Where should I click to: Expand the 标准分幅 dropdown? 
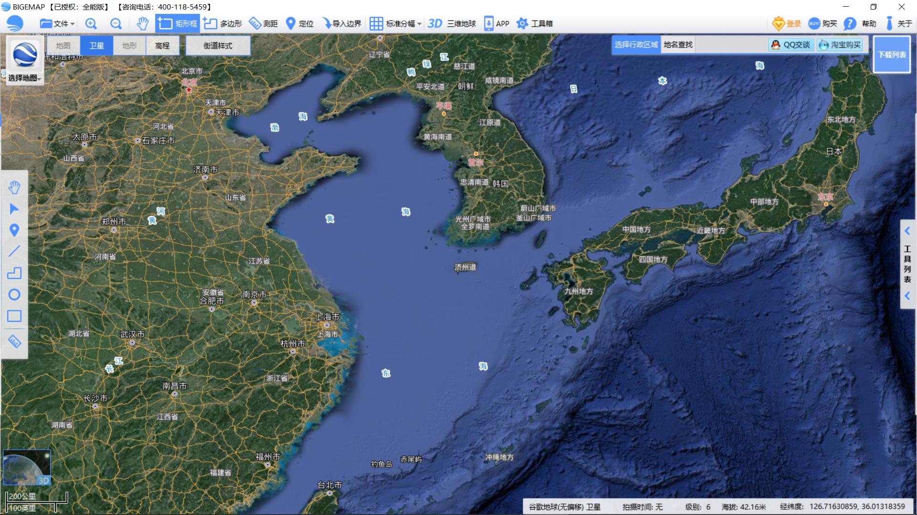click(396, 23)
